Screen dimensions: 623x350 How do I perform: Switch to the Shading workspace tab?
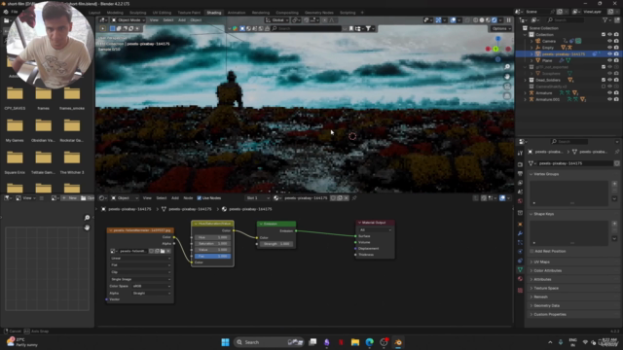click(x=214, y=13)
